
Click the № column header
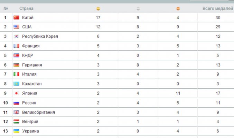click(6, 9)
